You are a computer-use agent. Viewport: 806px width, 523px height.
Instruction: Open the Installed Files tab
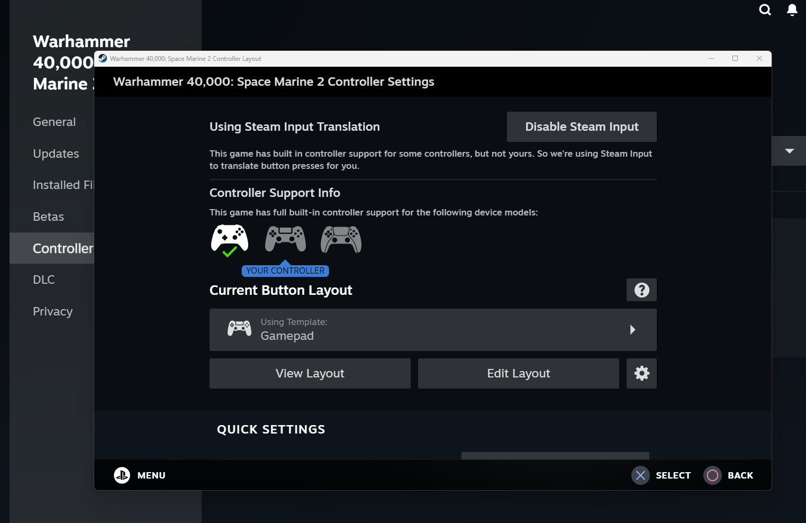click(x=63, y=185)
